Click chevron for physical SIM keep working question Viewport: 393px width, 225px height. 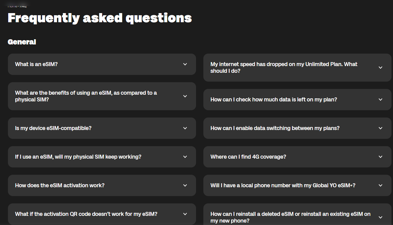click(x=185, y=157)
